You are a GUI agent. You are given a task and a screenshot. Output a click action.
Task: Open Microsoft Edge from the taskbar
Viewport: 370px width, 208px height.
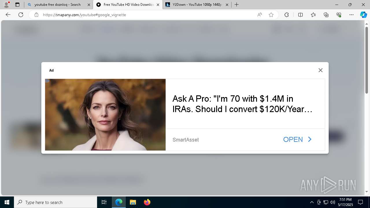[119, 202]
